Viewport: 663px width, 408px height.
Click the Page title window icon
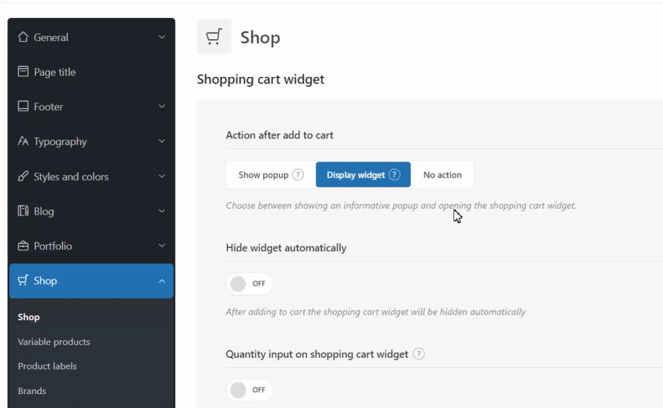click(23, 72)
